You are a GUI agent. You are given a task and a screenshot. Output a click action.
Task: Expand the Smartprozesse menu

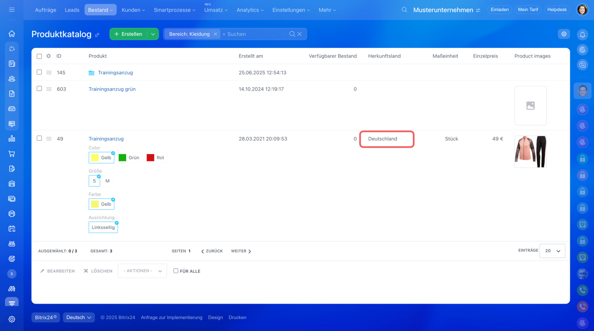click(x=174, y=10)
